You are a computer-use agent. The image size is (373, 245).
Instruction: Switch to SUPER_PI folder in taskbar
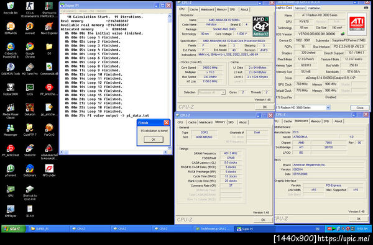pyautogui.click(x=49, y=229)
